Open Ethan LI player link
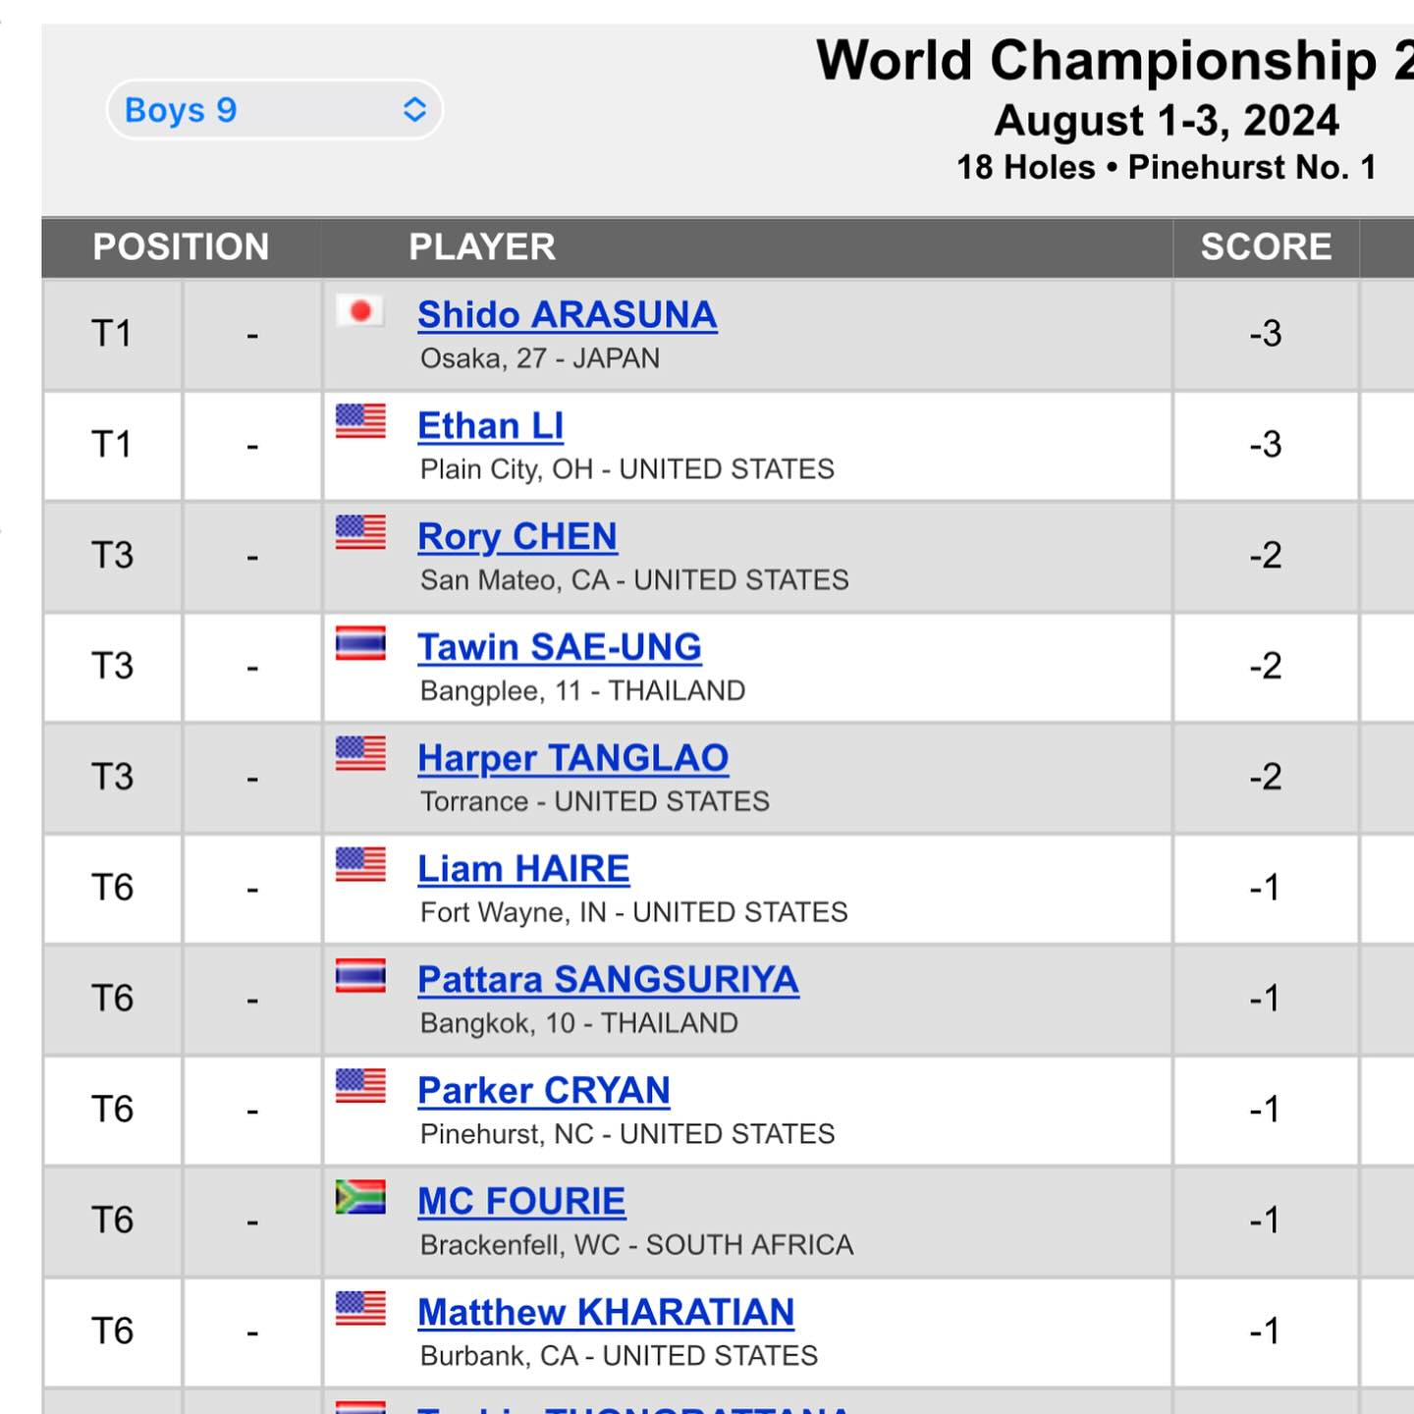 click(x=491, y=426)
